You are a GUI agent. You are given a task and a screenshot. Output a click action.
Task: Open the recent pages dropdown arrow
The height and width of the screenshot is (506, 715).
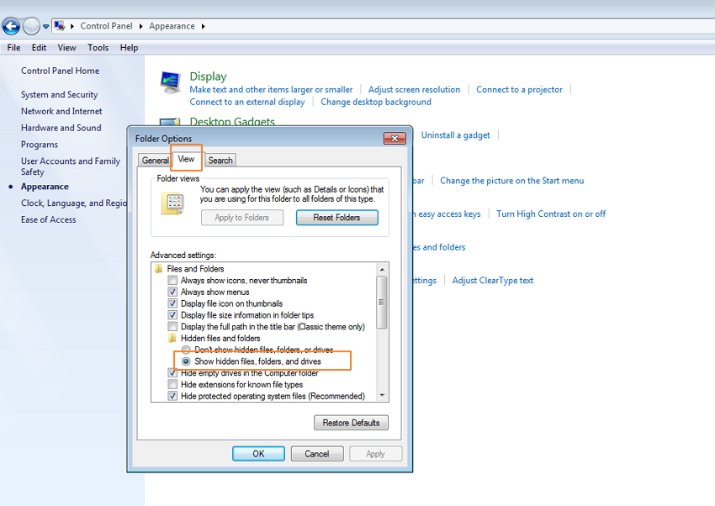[46, 27]
